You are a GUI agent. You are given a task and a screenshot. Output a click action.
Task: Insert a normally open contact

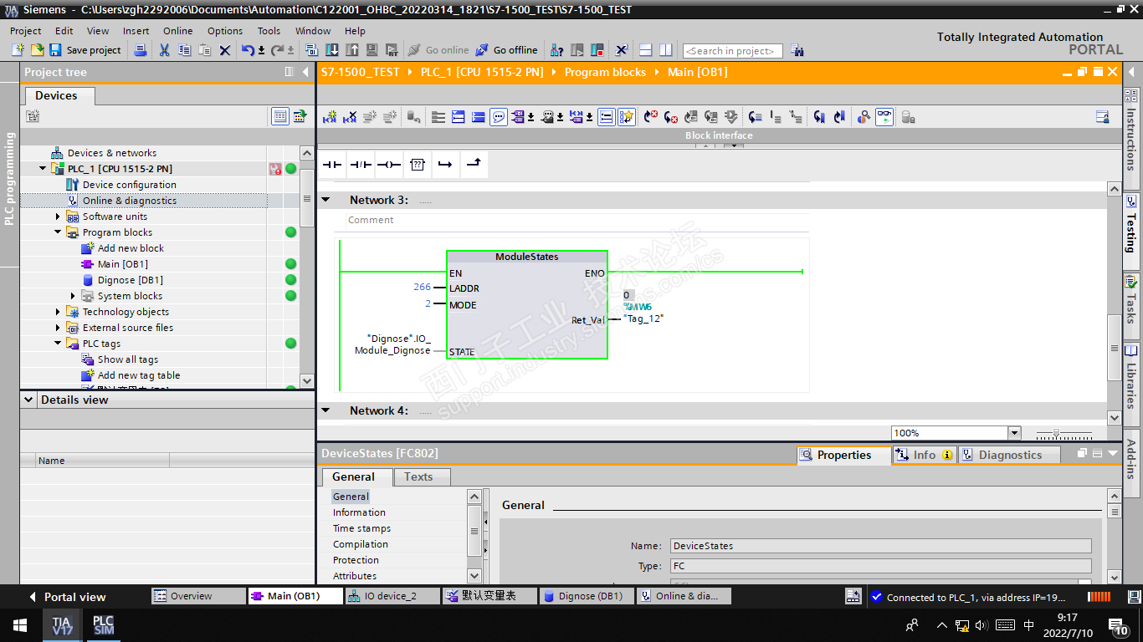(333, 165)
